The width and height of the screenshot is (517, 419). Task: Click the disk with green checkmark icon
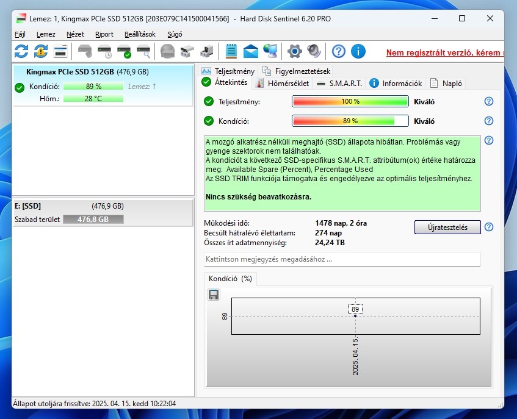click(125, 51)
